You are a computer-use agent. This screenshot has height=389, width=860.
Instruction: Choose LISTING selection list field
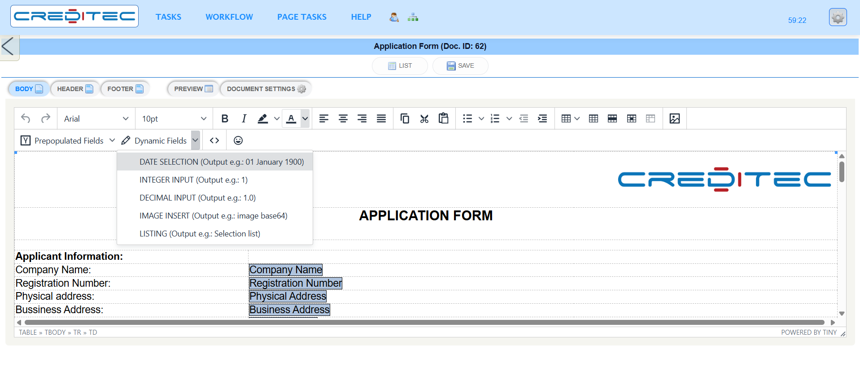coord(215,234)
